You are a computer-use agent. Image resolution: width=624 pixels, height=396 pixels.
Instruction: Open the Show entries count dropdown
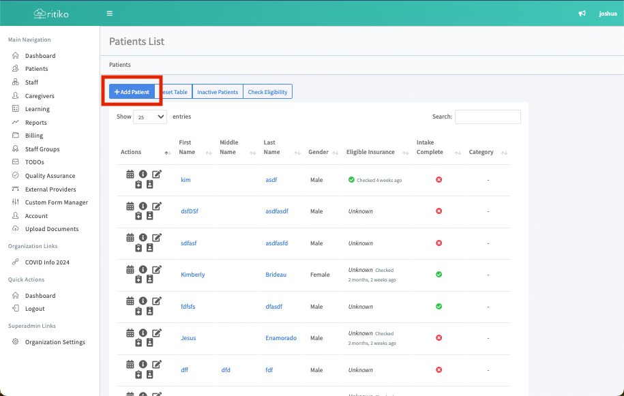[150, 117]
